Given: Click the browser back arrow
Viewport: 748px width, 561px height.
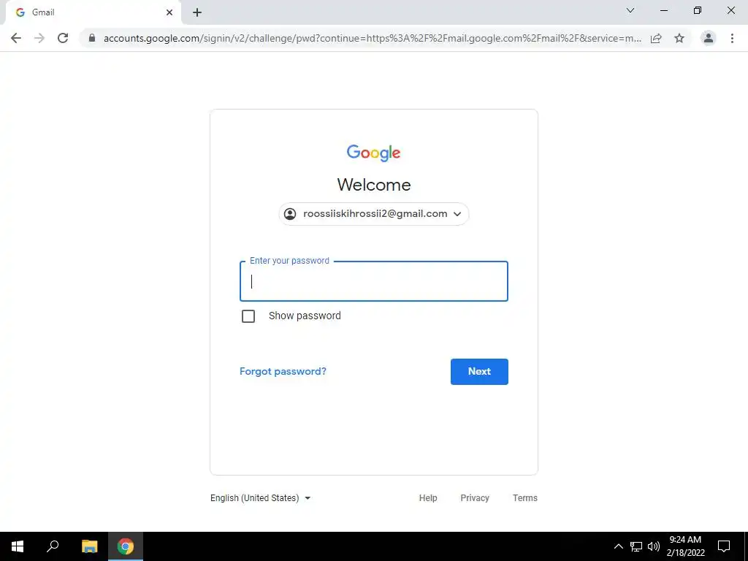Looking at the screenshot, I should [16, 38].
